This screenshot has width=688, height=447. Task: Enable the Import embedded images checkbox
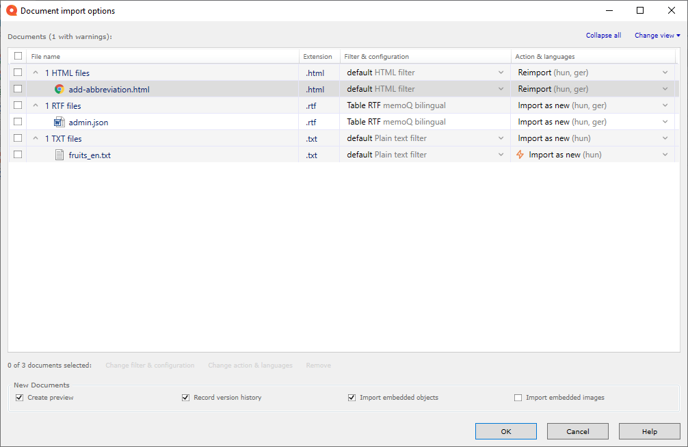click(x=518, y=397)
